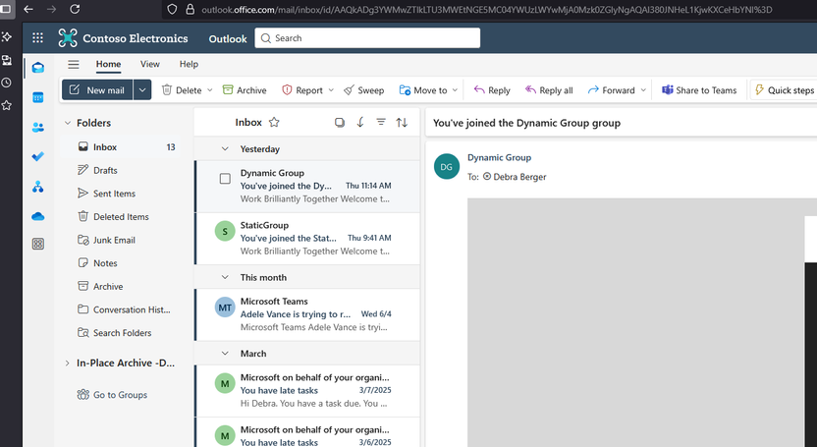817x447 pixels.
Task: Click the jump-to arrow icon in Inbox header
Action: point(360,123)
